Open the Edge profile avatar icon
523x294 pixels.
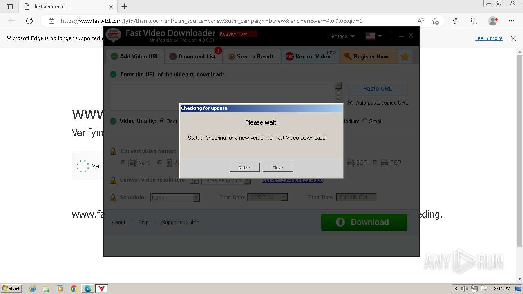coord(493,21)
